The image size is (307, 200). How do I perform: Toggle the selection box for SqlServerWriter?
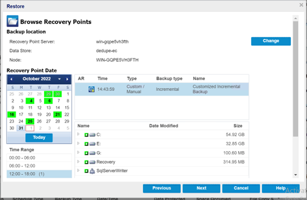[86, 171]
